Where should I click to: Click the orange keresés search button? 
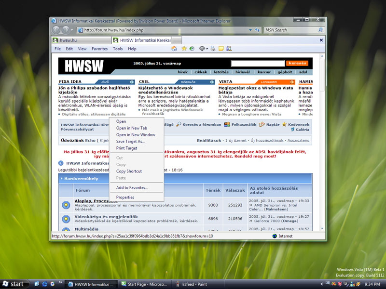(x=297, y=63)
